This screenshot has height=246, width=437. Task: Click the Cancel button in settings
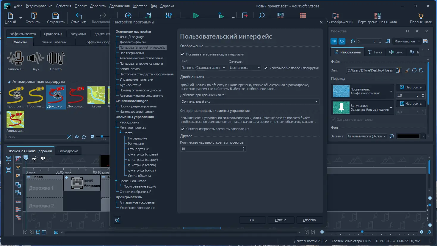click(281, 220)
